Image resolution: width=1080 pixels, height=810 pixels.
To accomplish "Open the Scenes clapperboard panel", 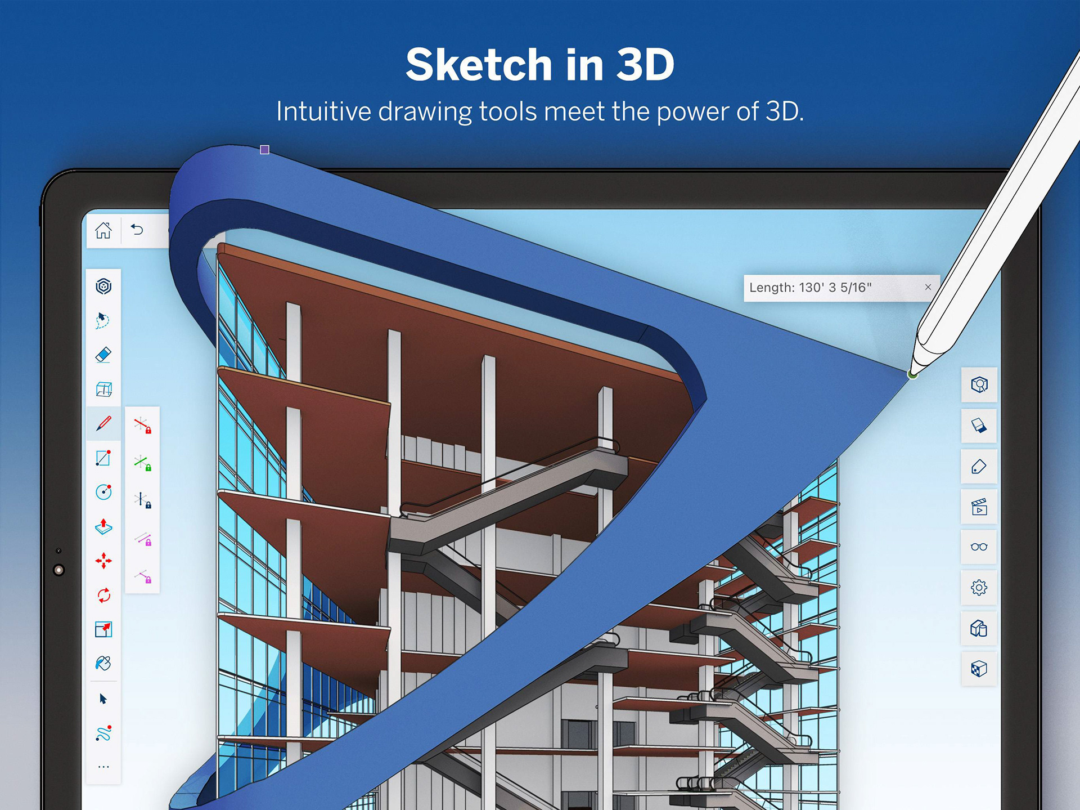I will (x=979, y=507).
